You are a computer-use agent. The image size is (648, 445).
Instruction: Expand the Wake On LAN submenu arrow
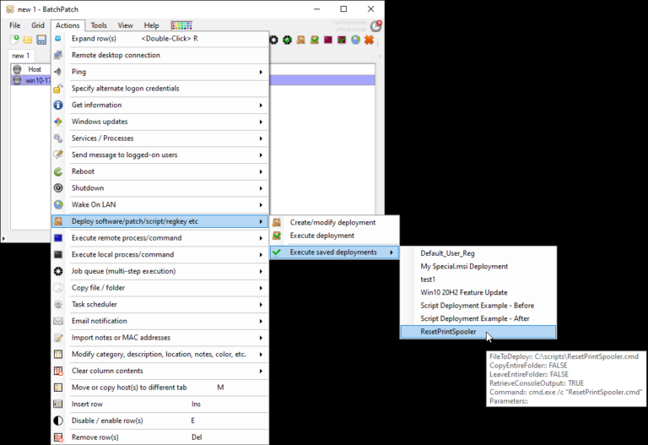pos(261,204)
